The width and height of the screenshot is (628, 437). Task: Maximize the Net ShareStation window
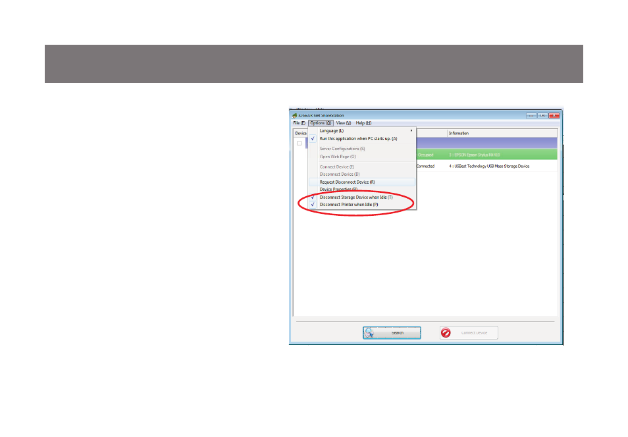click(x=542, y=115)
